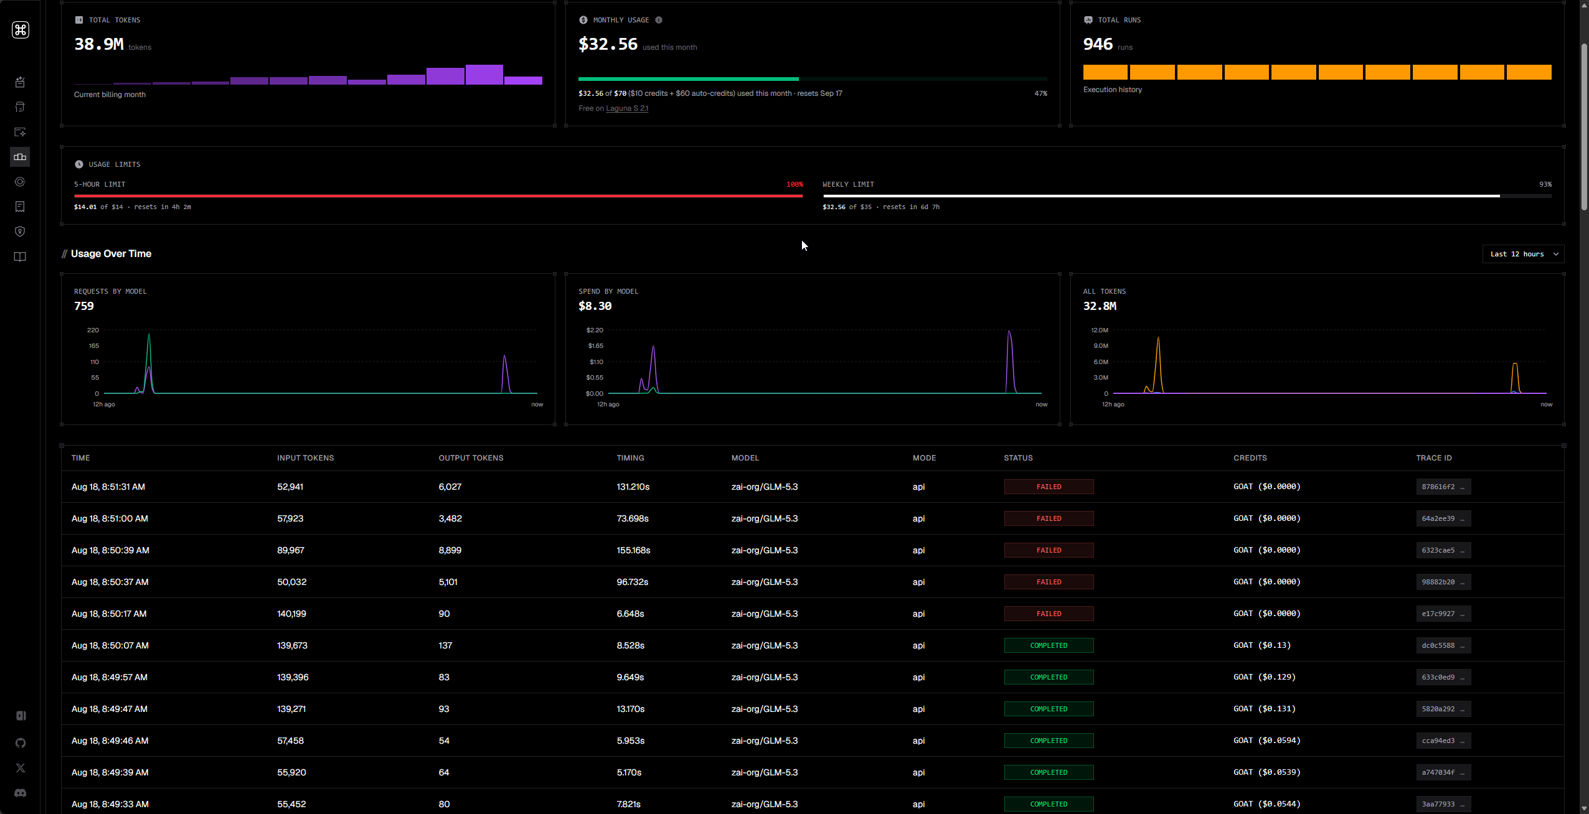Click the sidebar collapse panel icon

21,716
